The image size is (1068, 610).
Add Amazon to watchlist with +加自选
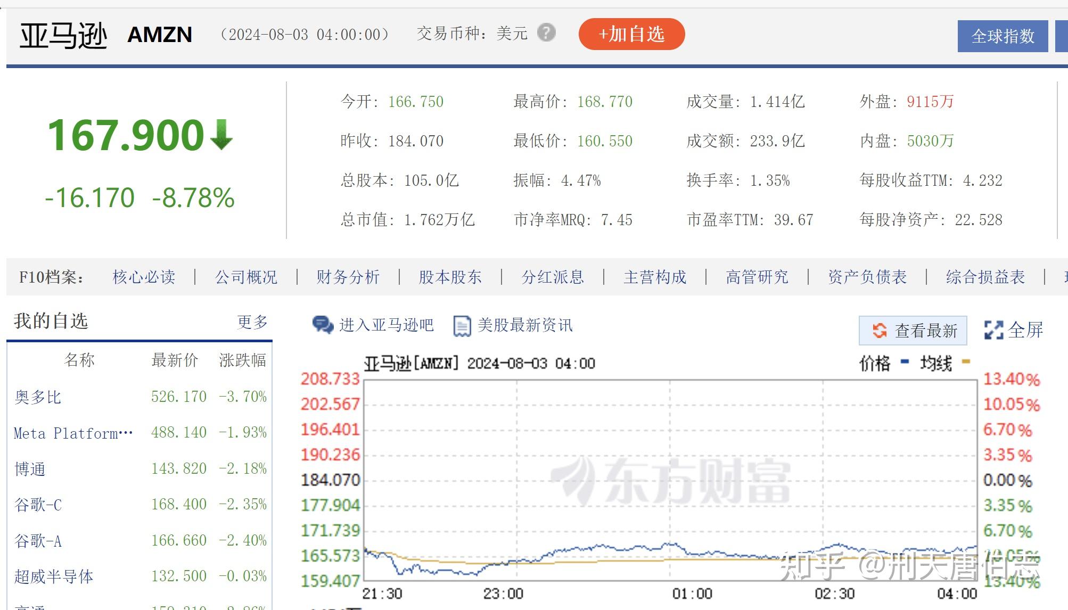(x=631, y=34)
